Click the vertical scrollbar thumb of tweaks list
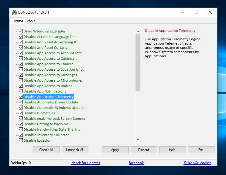 tap(138, 62)
